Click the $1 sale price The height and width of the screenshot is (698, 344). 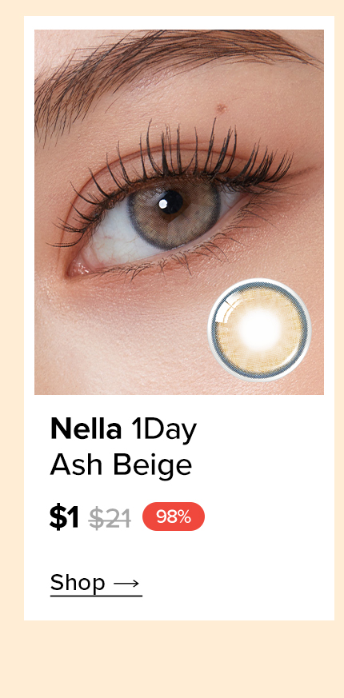(x=64, y=518)
